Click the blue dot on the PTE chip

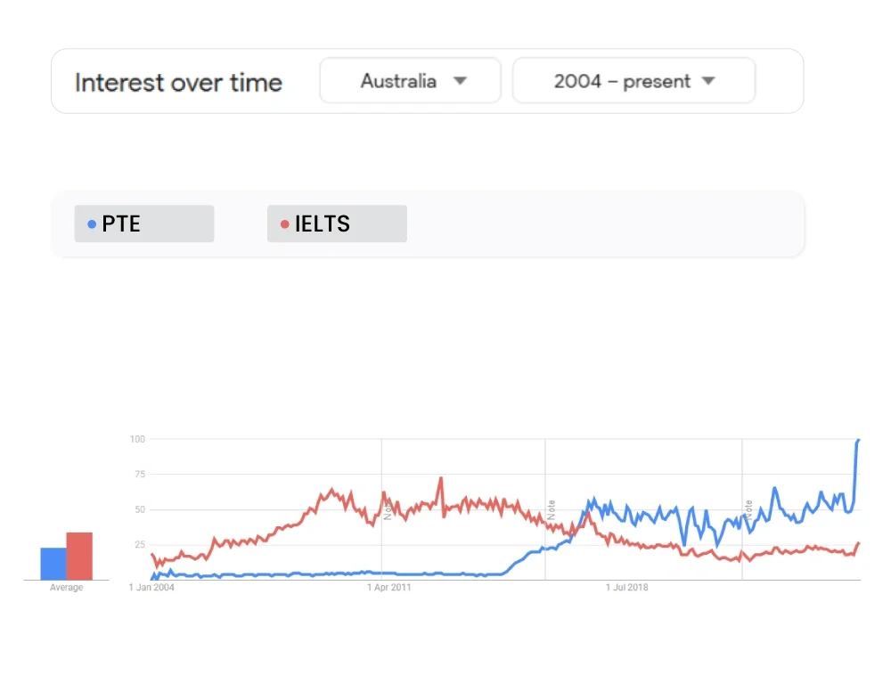(x=93, y=224)
